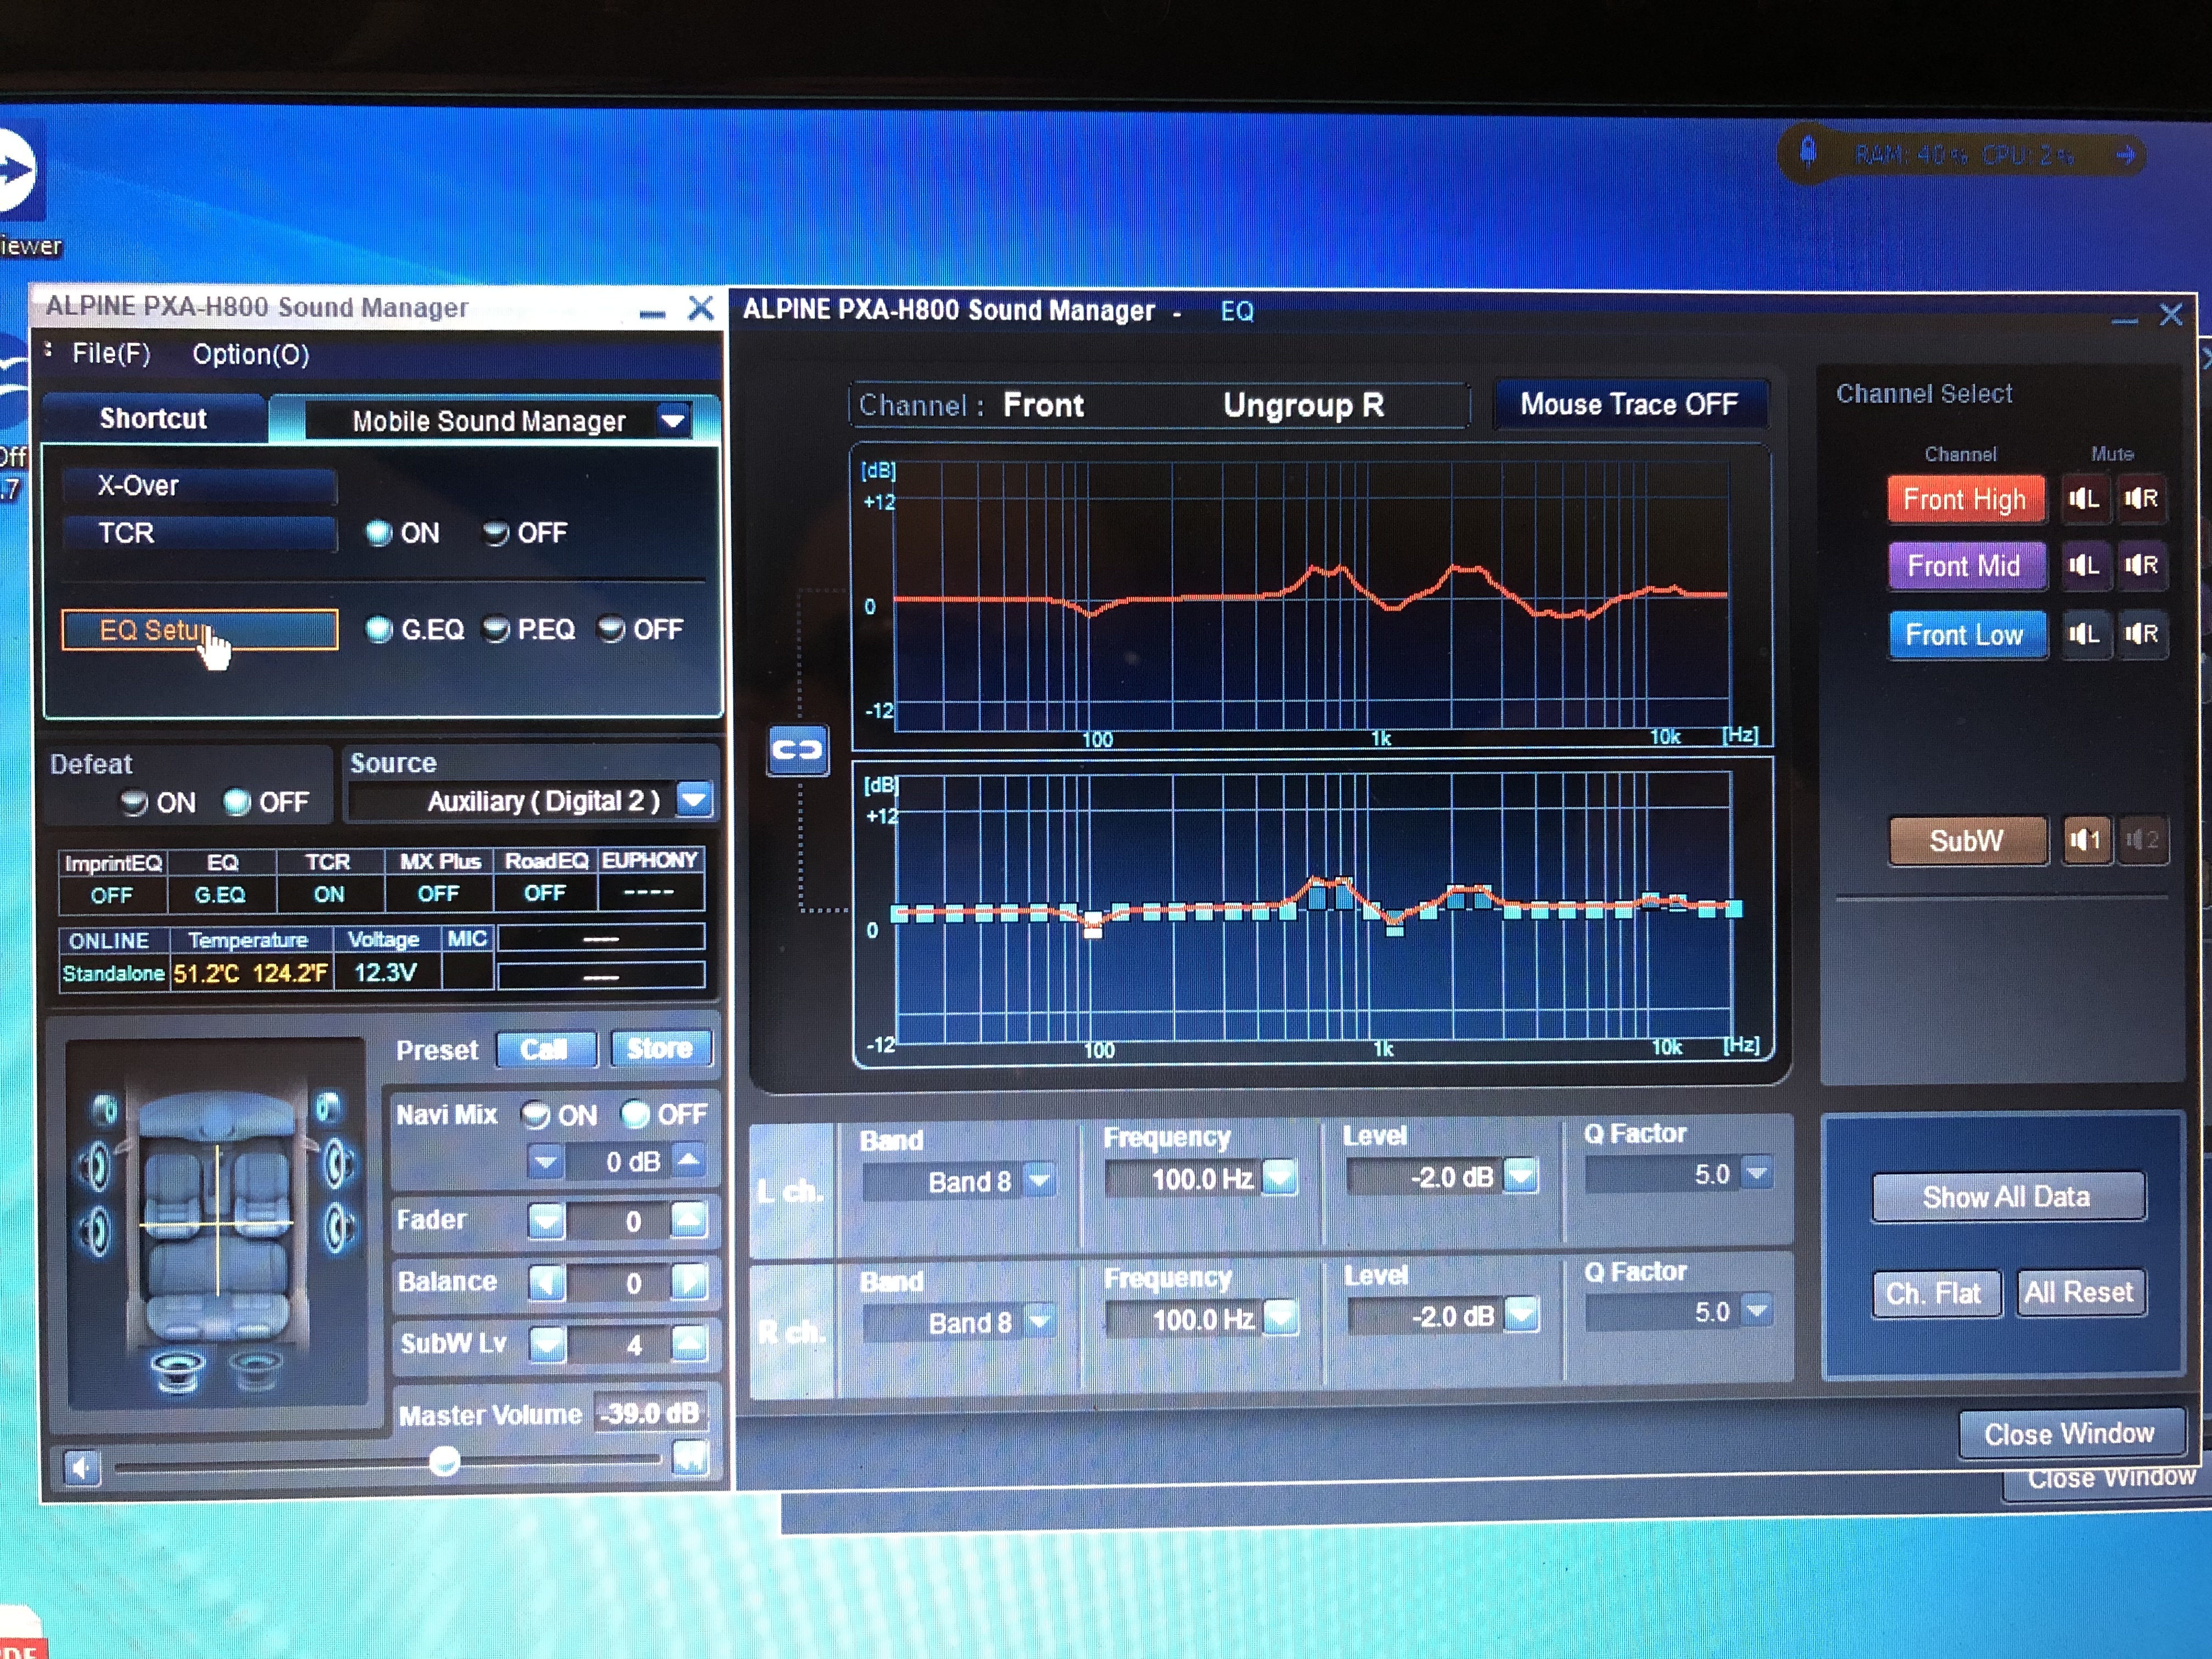Mute Front Mid left channel
This screenshot has height=1659, width=2212.
pos(2085,565)
